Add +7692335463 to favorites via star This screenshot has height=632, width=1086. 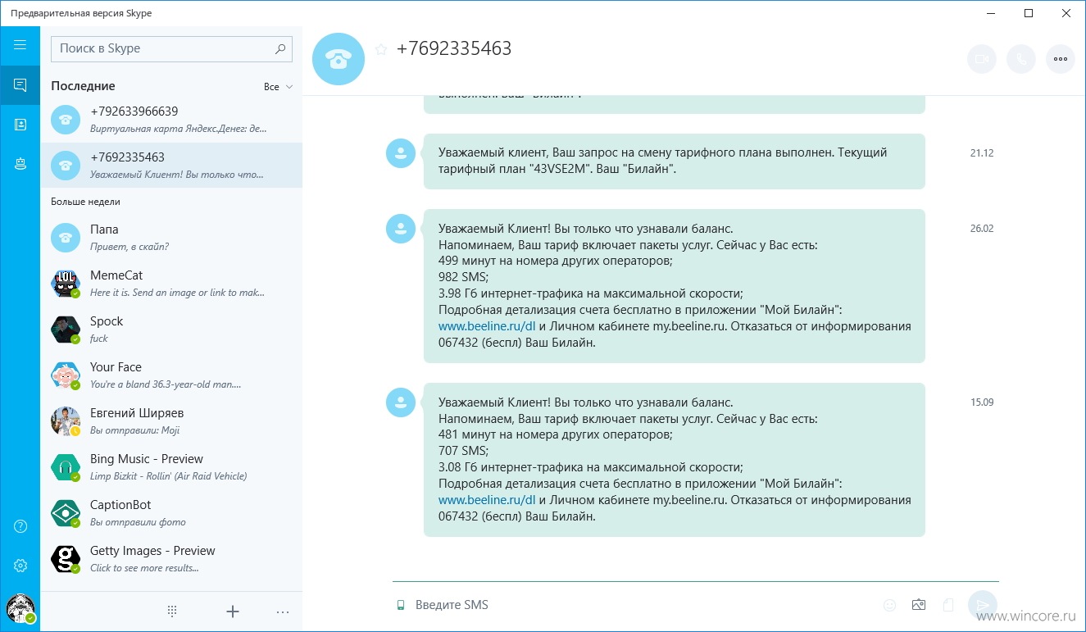[380, 49]
